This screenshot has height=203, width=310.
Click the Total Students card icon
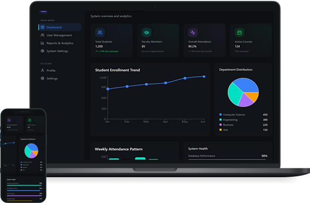click(100, 32)
